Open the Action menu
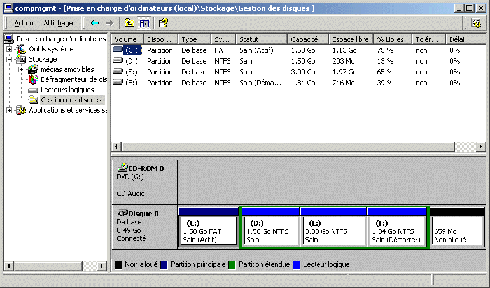The height and width of the screenshot is (288, 490). (24, 23)
